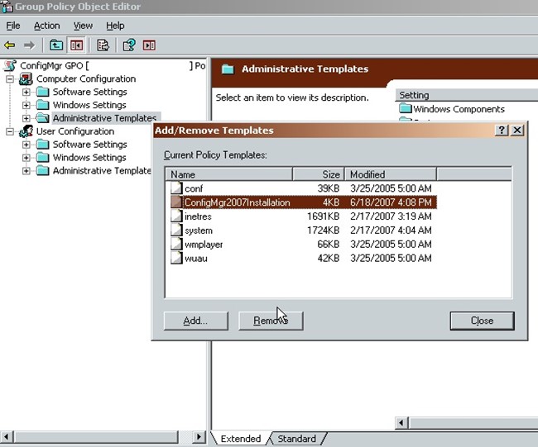Click the Back arrow in the toolbar
The image size is (538, 447).
coord(10,45)
